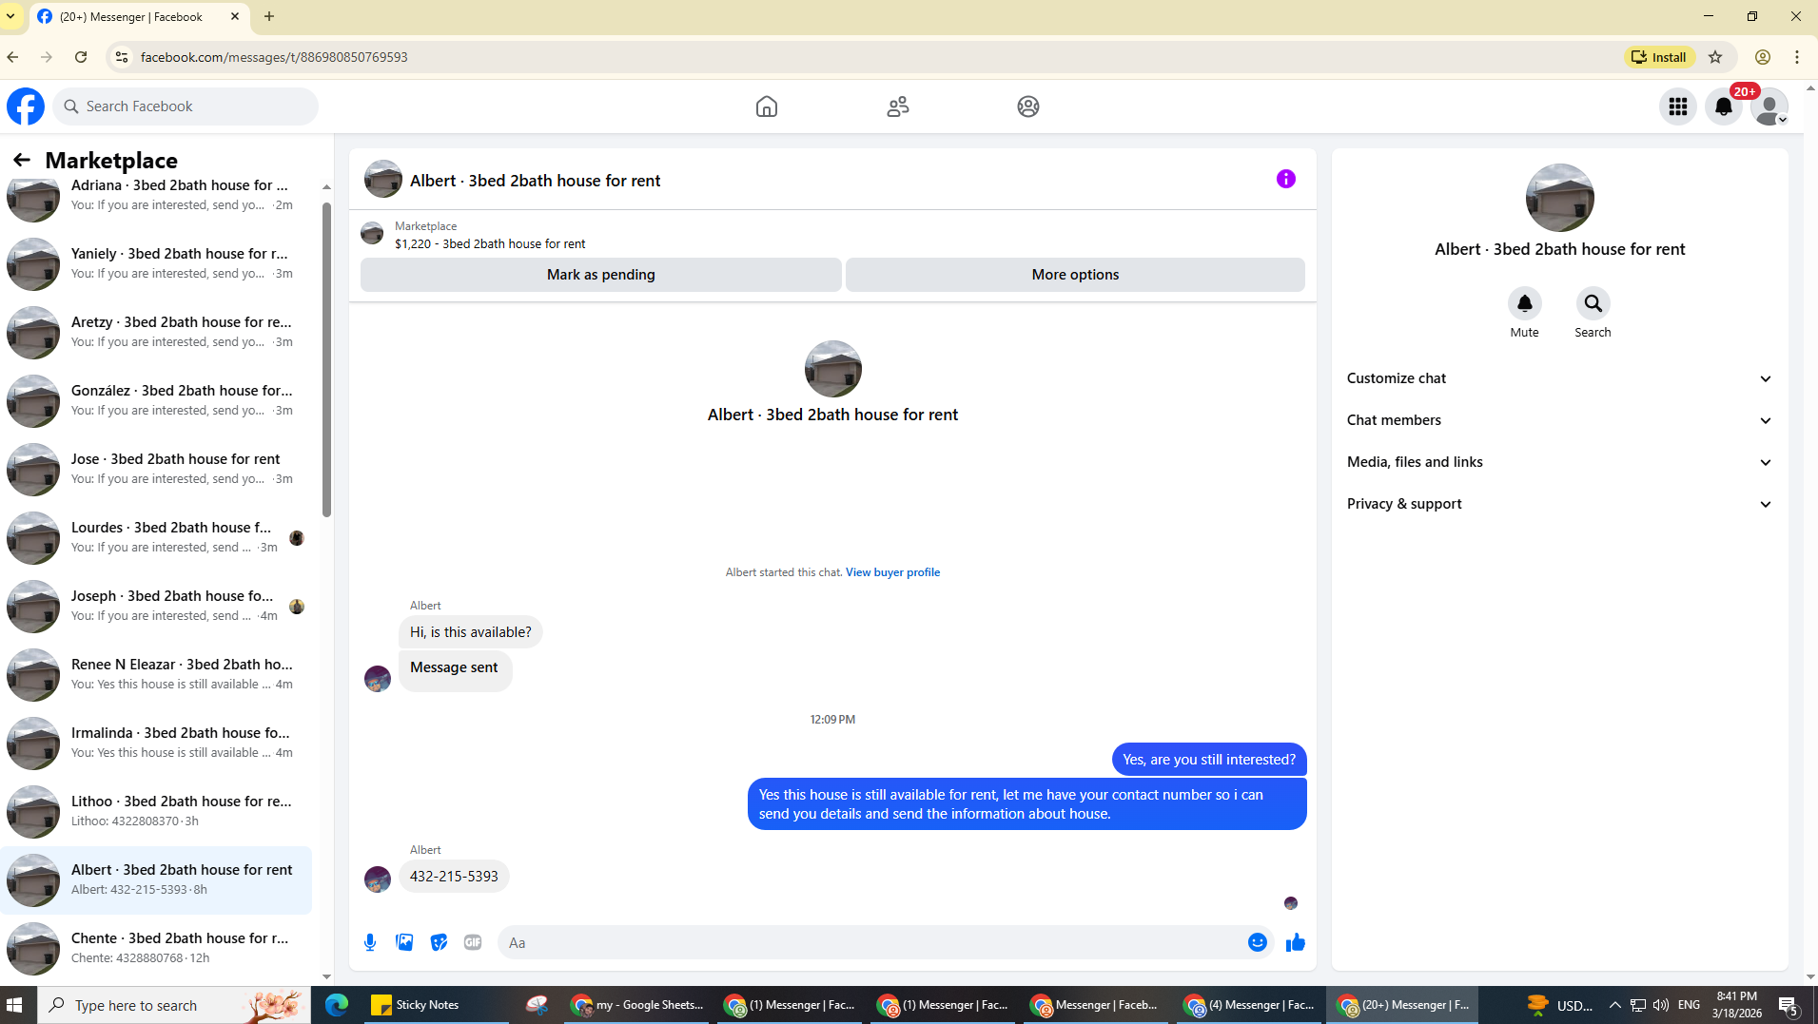
Task: Open Chente's chat conversation
Action: point(156,948)
